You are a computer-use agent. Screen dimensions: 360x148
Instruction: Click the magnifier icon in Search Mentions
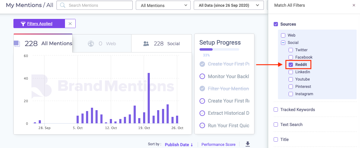[x=63, y=5]
